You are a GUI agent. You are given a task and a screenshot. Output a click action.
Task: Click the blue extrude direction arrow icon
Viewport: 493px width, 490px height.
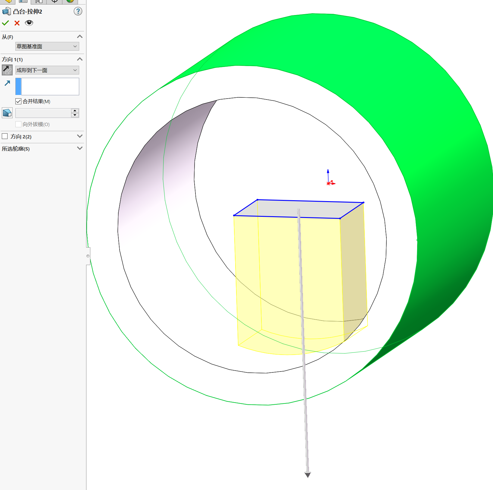pos(7,83)
